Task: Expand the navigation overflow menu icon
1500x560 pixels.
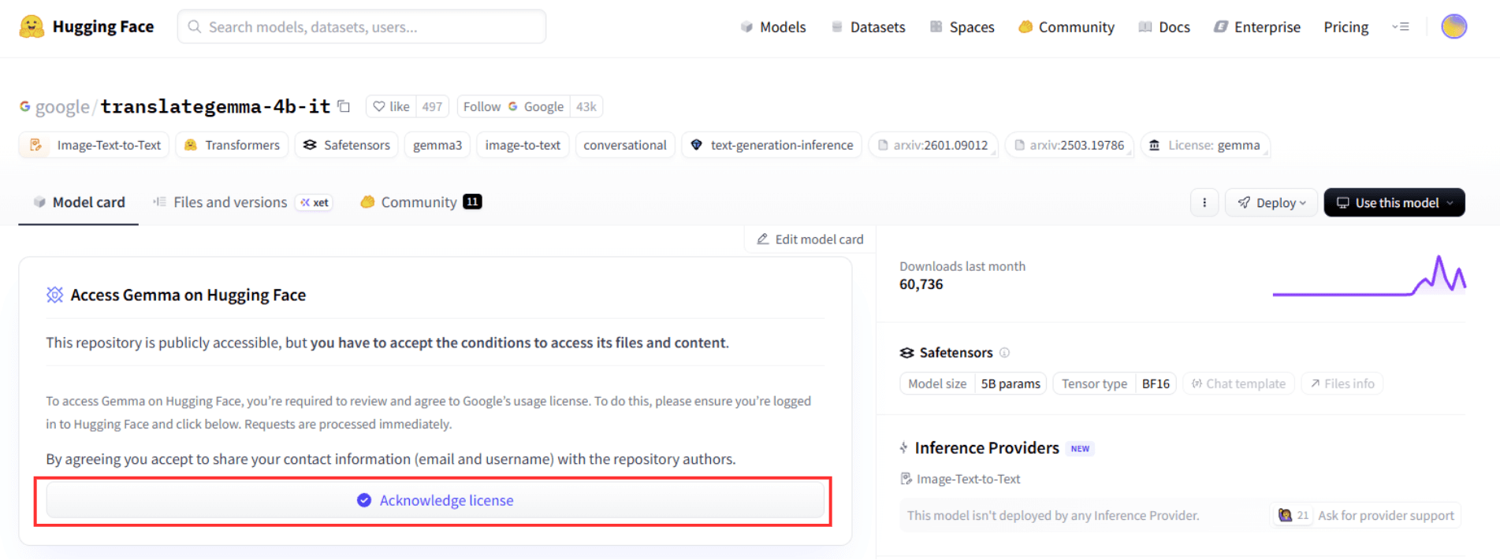Action: (1400, 27)
